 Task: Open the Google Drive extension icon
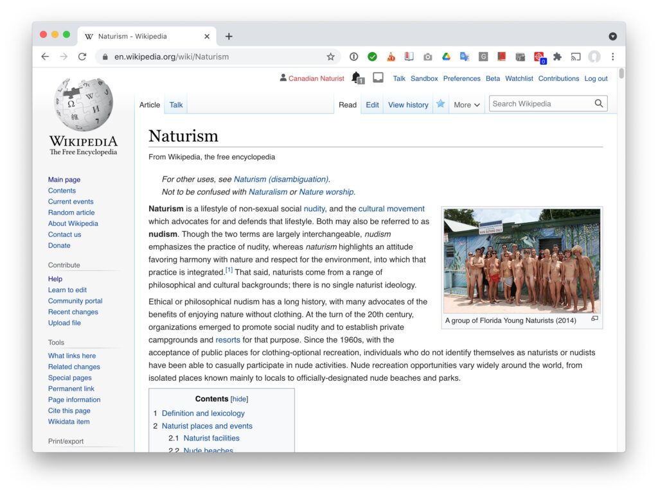(x=446, y=56)
